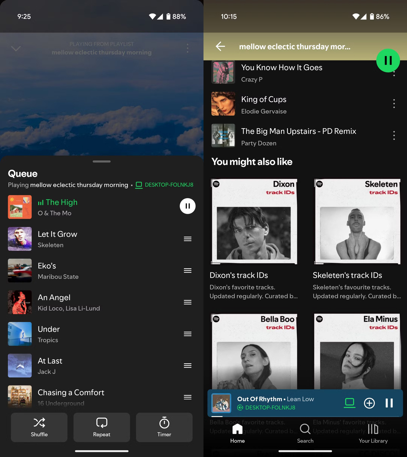Open The Big Man Upstairs album artwork
The image size is (407, 457).
pos(223,136)
